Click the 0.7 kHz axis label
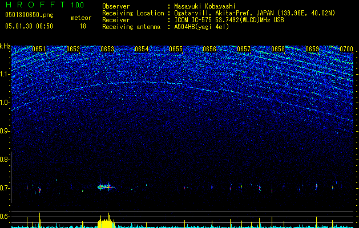This screenshot has height=228, width=359. tap(5, 189)
